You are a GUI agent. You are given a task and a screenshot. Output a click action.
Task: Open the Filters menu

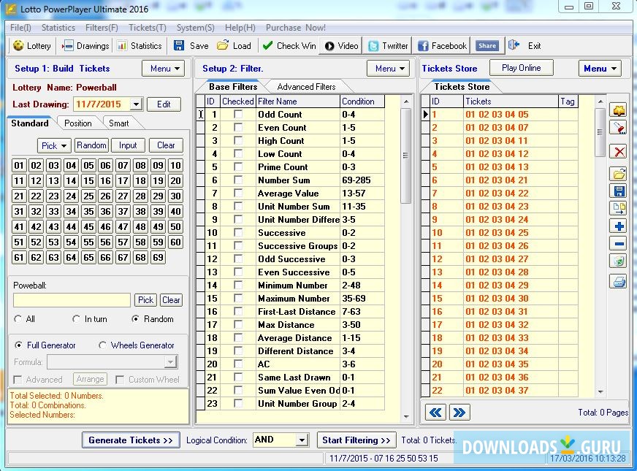pyautogui.click(x=102, y=28)
